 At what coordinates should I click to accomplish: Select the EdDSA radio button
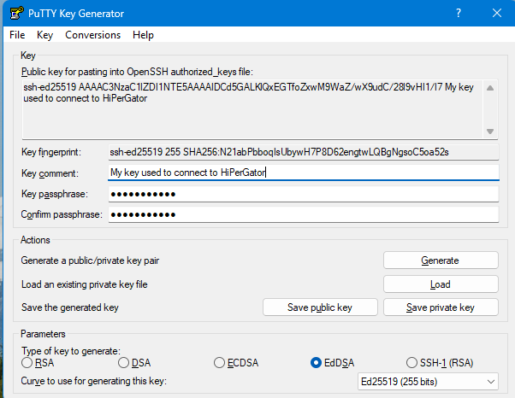coord(317,363)
